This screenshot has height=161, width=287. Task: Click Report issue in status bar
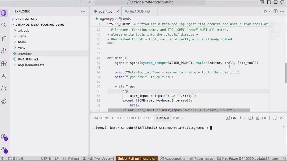pyautogui.click(x=201, y=158)
